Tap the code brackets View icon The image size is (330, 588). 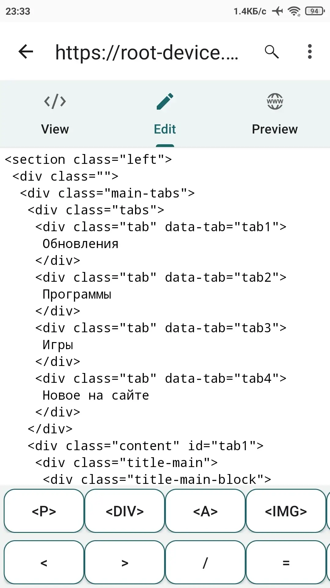(55, 101)
